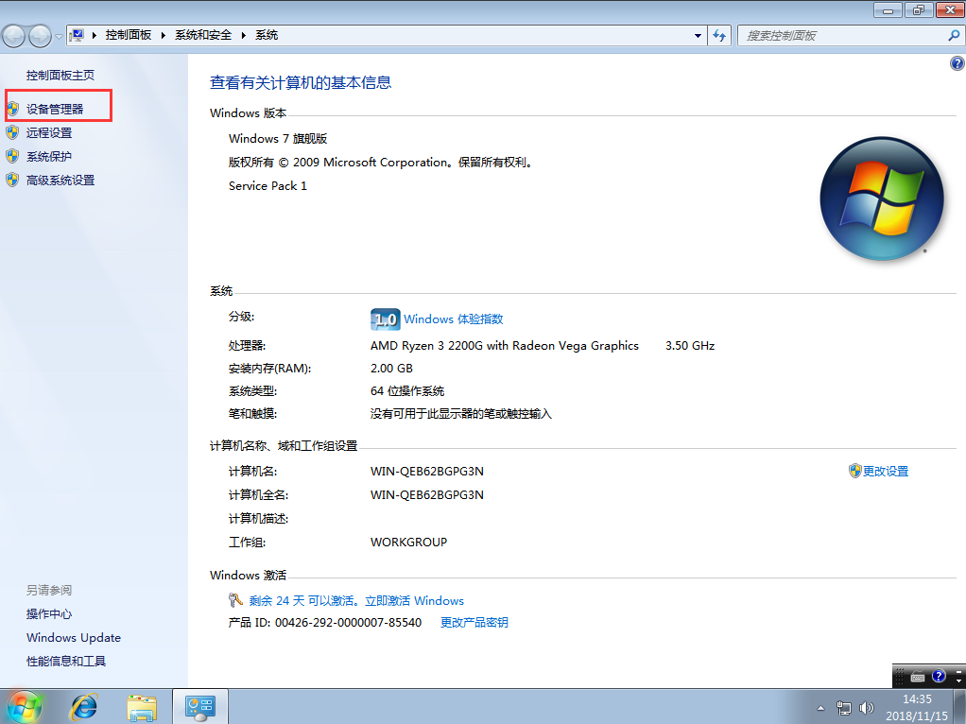Click the computer icon in the address bar
The image size is (966, 724).
77,35
